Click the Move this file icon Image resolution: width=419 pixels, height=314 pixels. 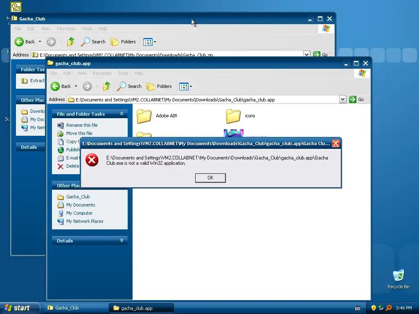point(61,134)
